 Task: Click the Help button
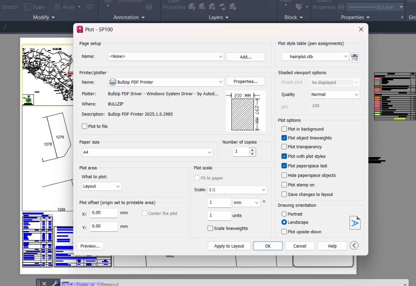(x=332, y=246)
